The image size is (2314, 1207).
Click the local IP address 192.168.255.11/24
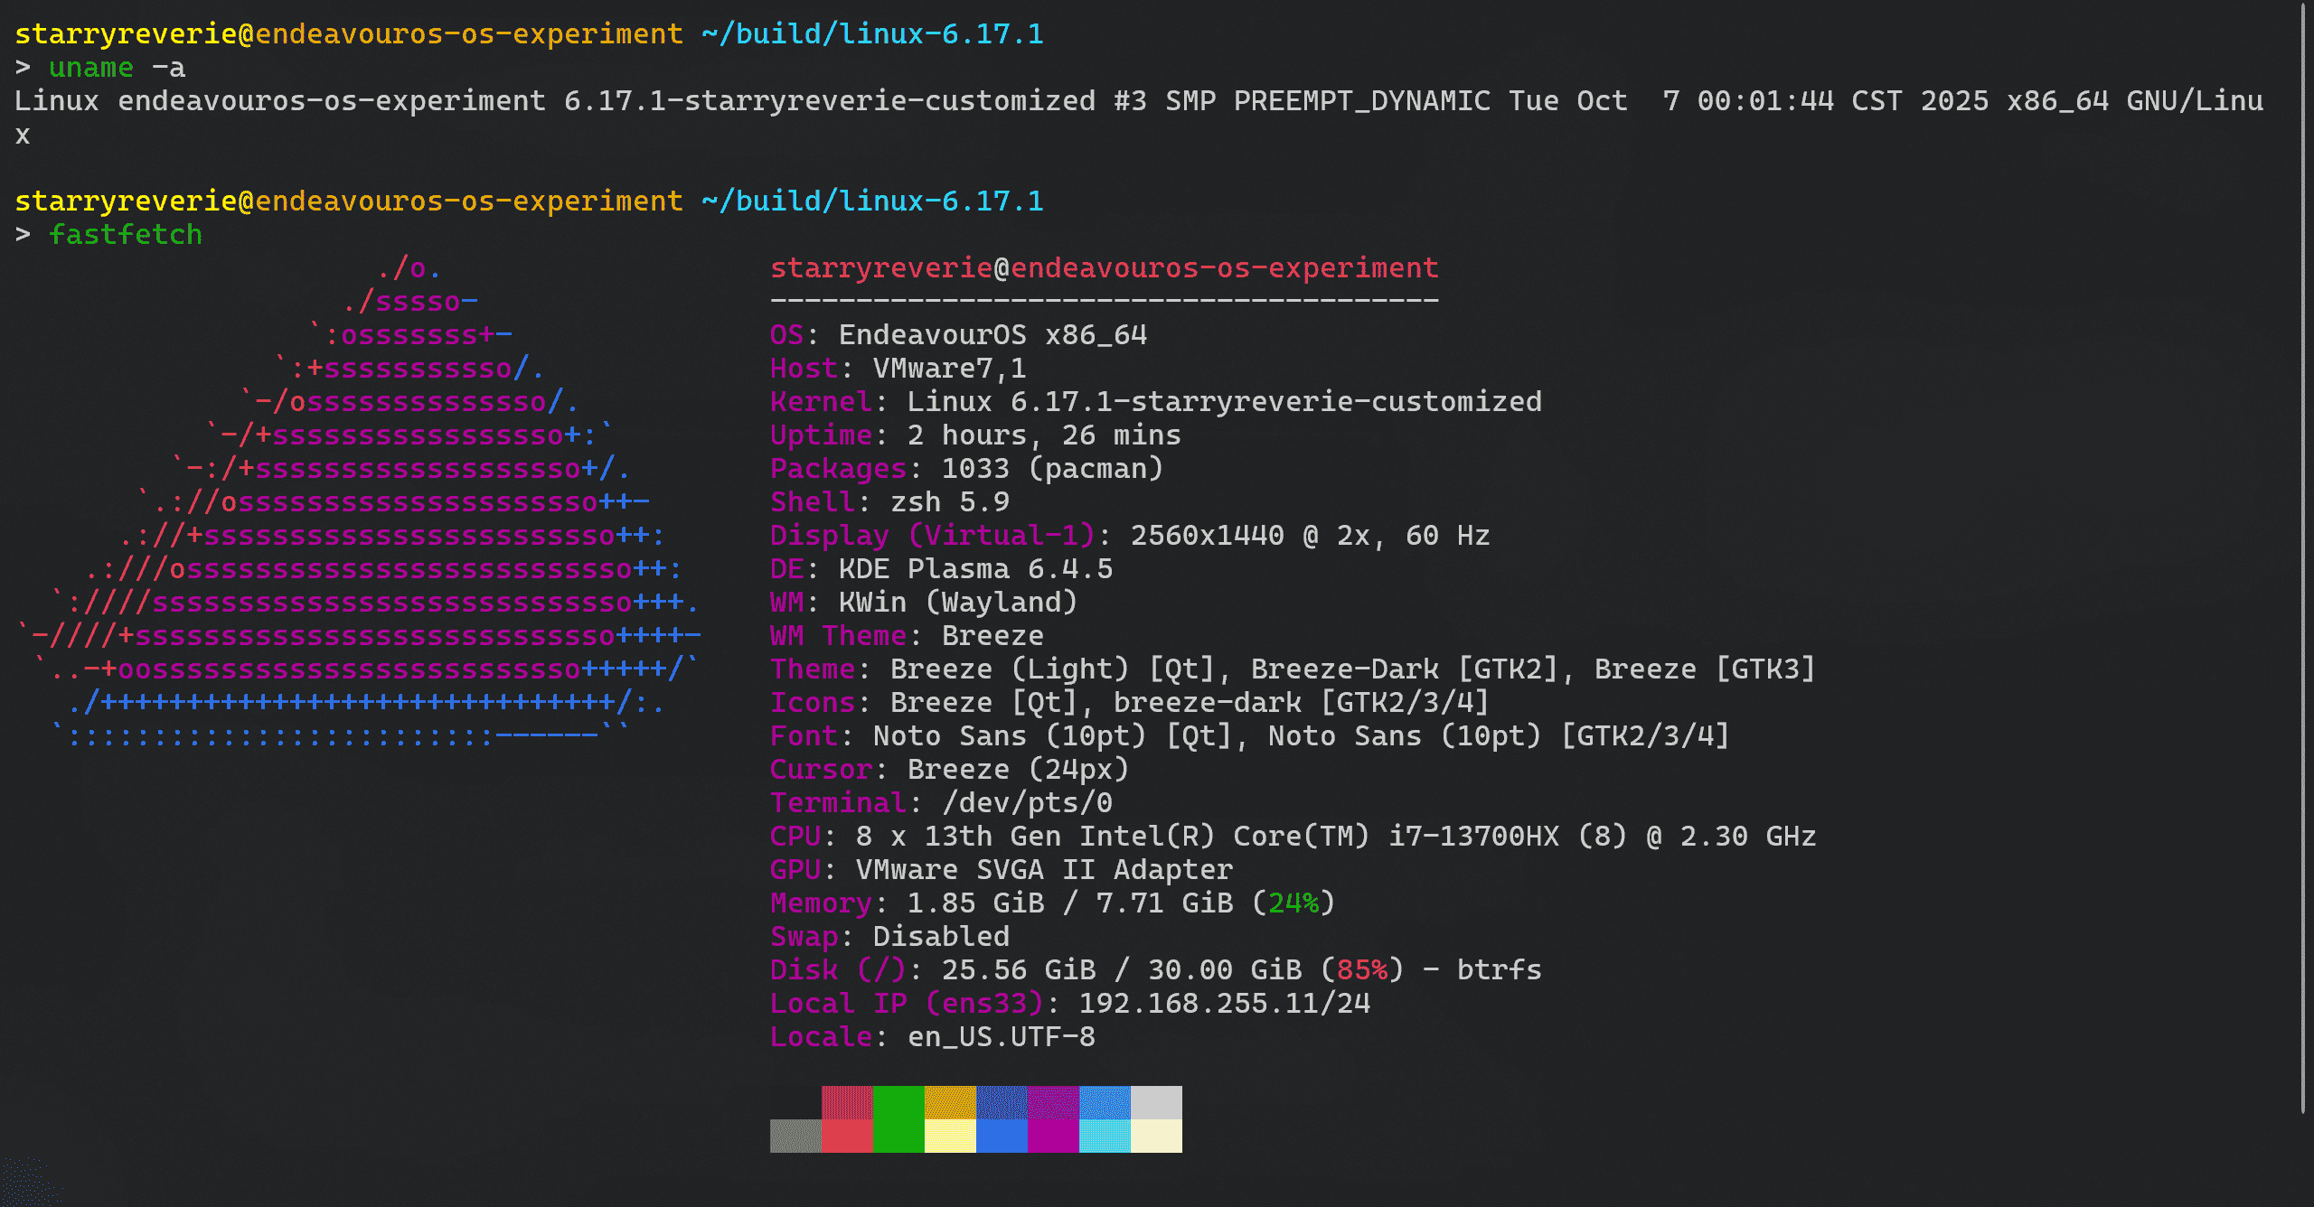[1225, 1004]
